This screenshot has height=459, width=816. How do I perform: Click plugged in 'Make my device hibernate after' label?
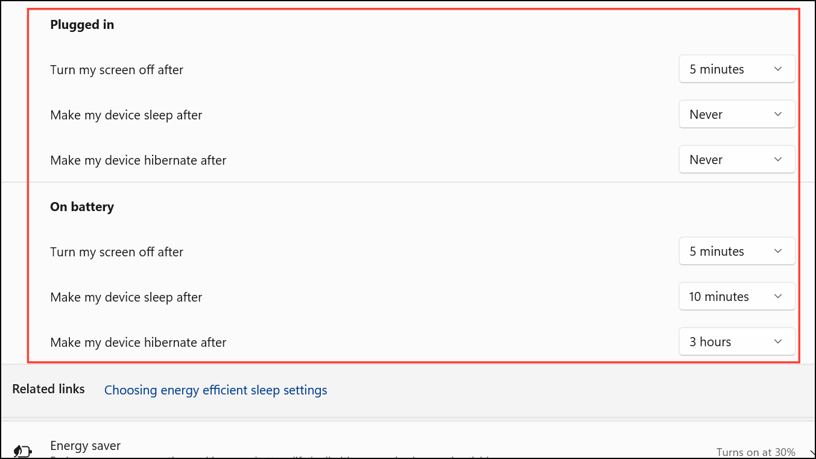point(138,160)
